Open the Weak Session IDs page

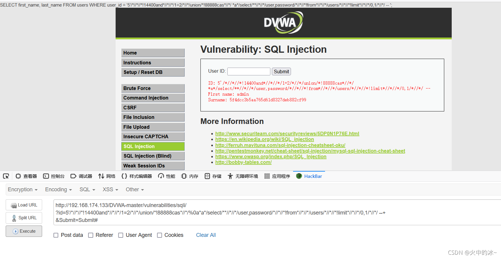[x=153, y=166]
